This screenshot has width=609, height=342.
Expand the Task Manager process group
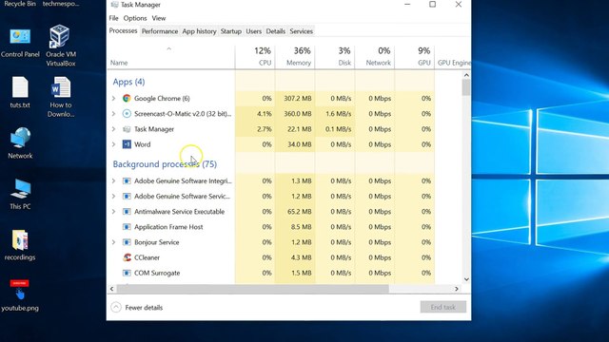point(113,129)
